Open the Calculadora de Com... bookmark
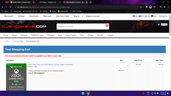 pos(30,11)
